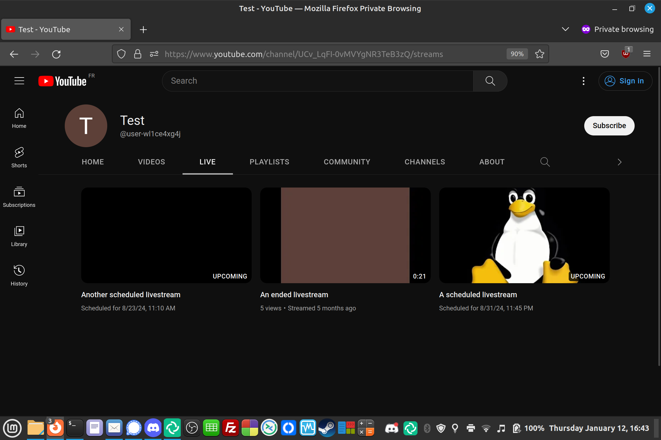Open the three-dot settings menu
Screen dimensions: 661x440
pyautogui.click(x=583, y=81)
